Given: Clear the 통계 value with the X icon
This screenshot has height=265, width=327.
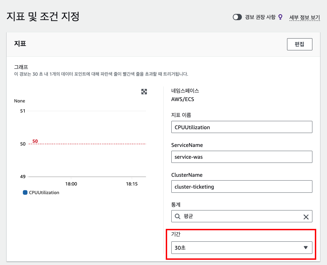Looking at the screenshot, I should click(306, 217).
